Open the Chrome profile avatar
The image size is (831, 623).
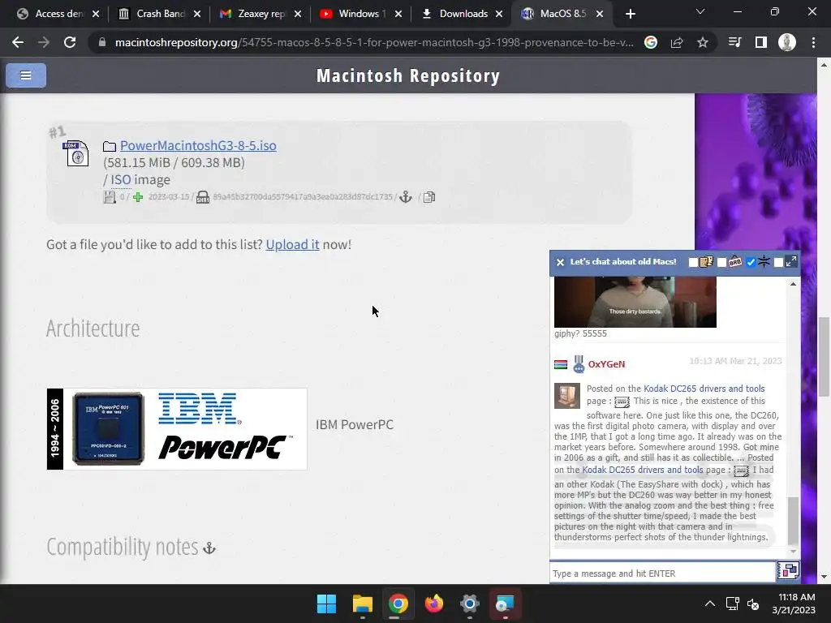click(787, 42)
